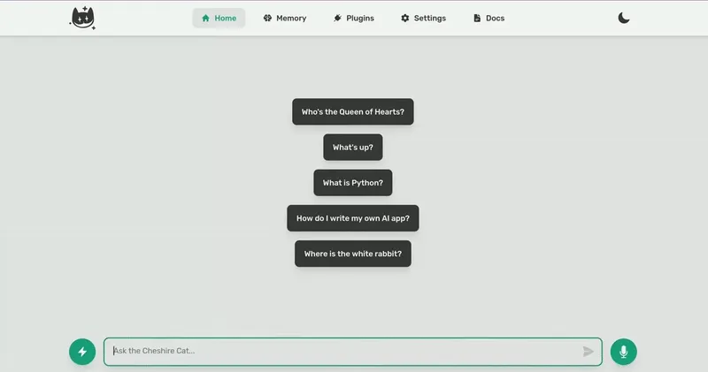Viewport: 708px width, 372px height.
Task: Open the Plugins page
Action: [354, 18]
